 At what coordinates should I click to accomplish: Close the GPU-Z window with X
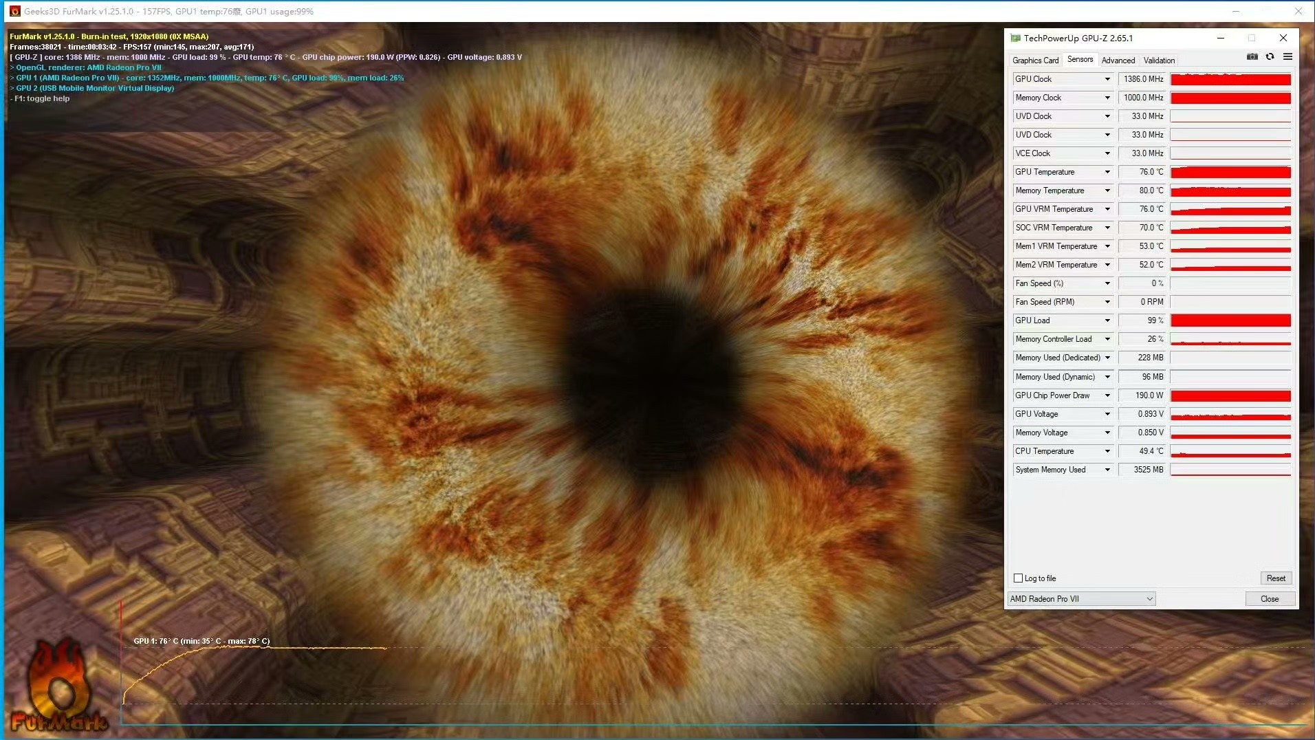point(1283,39)
